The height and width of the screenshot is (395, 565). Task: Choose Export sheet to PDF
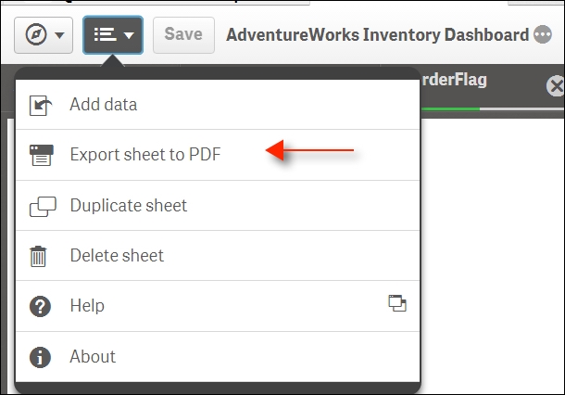pyautogui.click(x=218, y=155)
